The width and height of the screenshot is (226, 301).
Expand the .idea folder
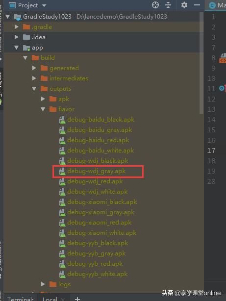[x=17, y=37]
